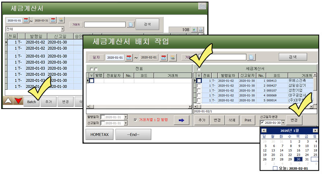322x175 pixels.
Task: Open the 전체 dropdown in 세금계산서 window
Action: [62, 29]
